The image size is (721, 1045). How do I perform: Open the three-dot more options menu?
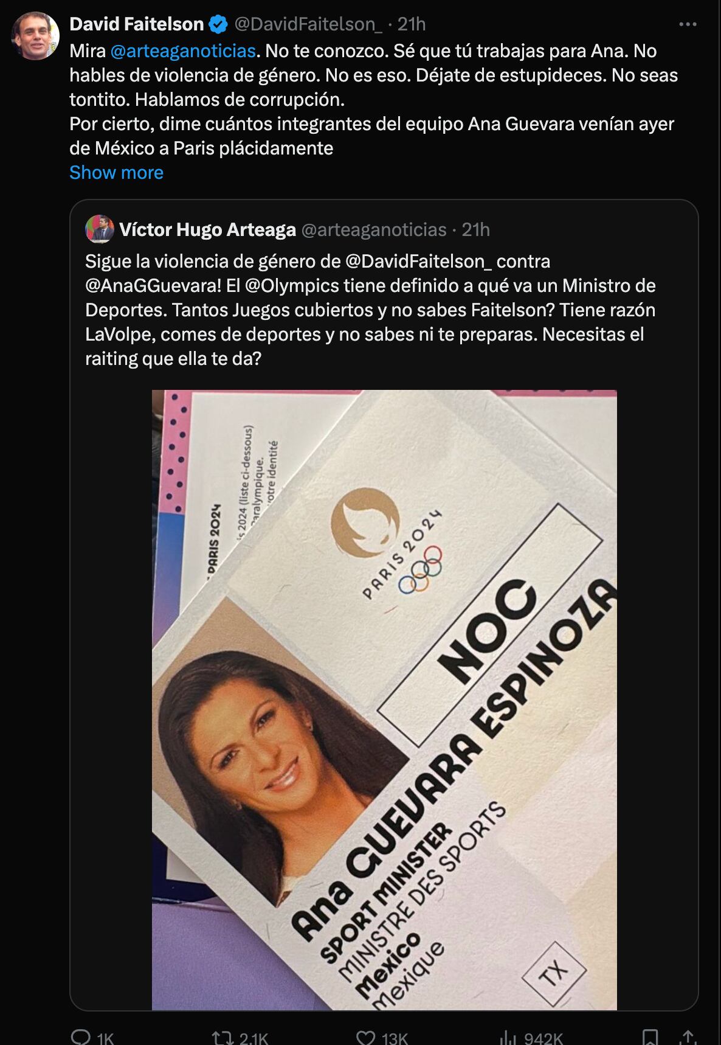point(688,24)
